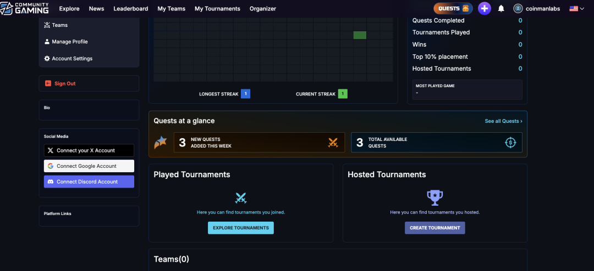Click the coinmanlabs profile avatar
594x271 pixels.
pyautogui.click(x=518, y=9)
